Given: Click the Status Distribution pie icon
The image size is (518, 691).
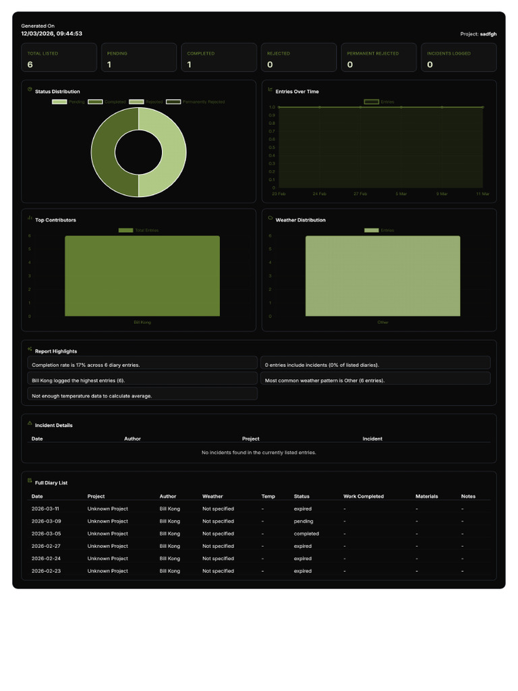Looking at the screenshot, I should click(30, 89).
